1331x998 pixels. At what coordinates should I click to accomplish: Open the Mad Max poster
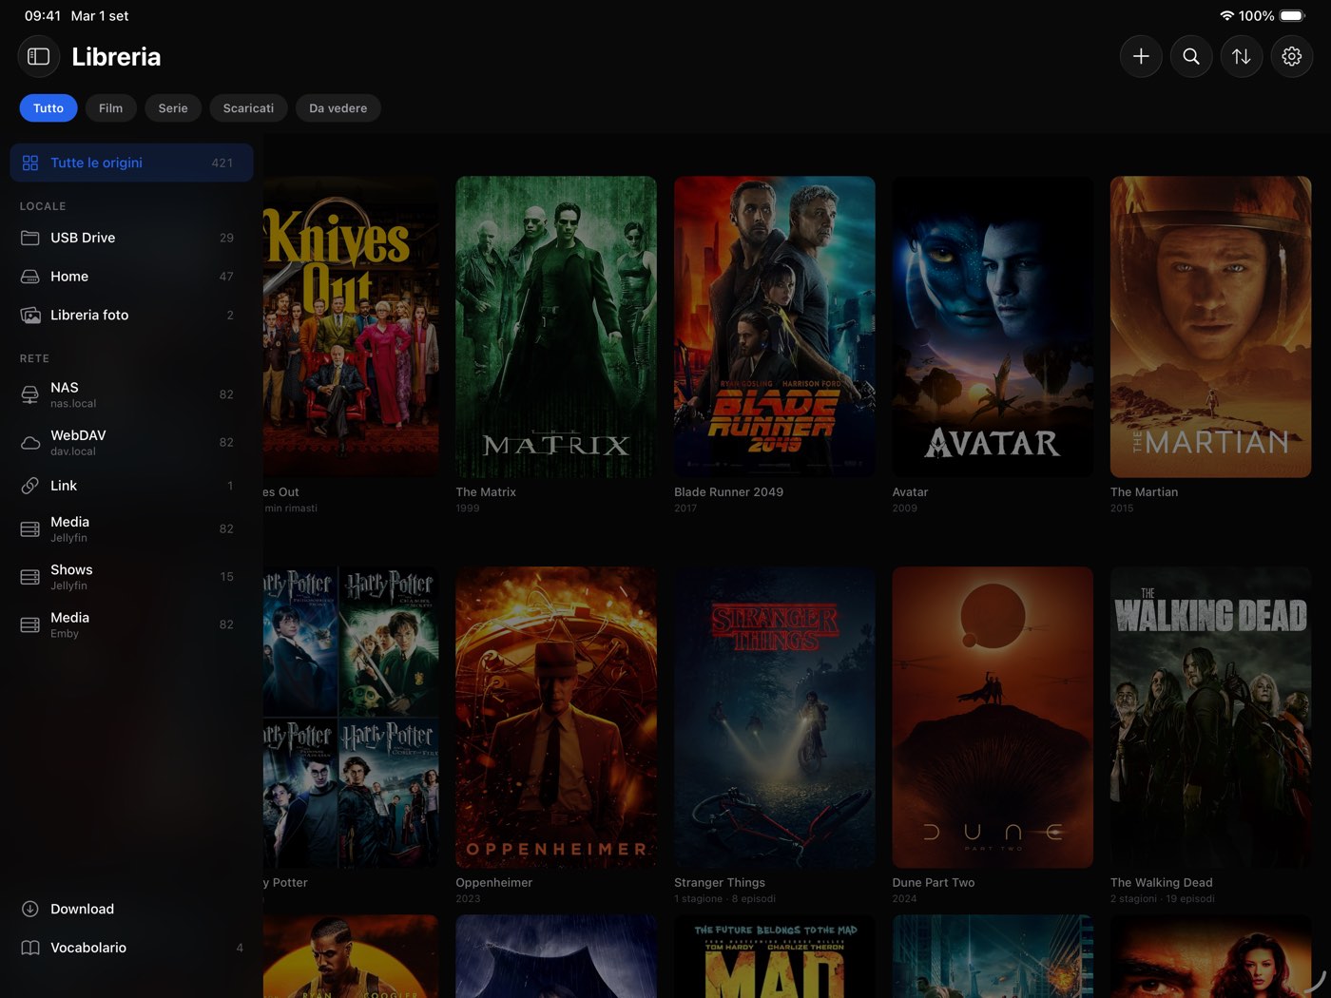(x=775, y=956)
